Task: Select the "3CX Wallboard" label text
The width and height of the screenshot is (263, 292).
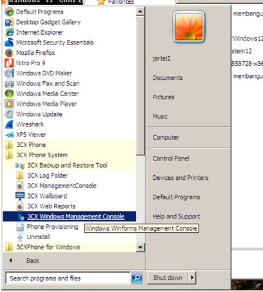Action: tap(47, 196)
